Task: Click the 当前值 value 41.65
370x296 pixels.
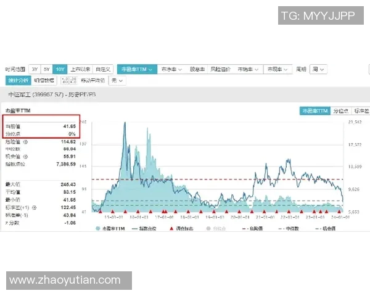Action: [x=69, y=126]
